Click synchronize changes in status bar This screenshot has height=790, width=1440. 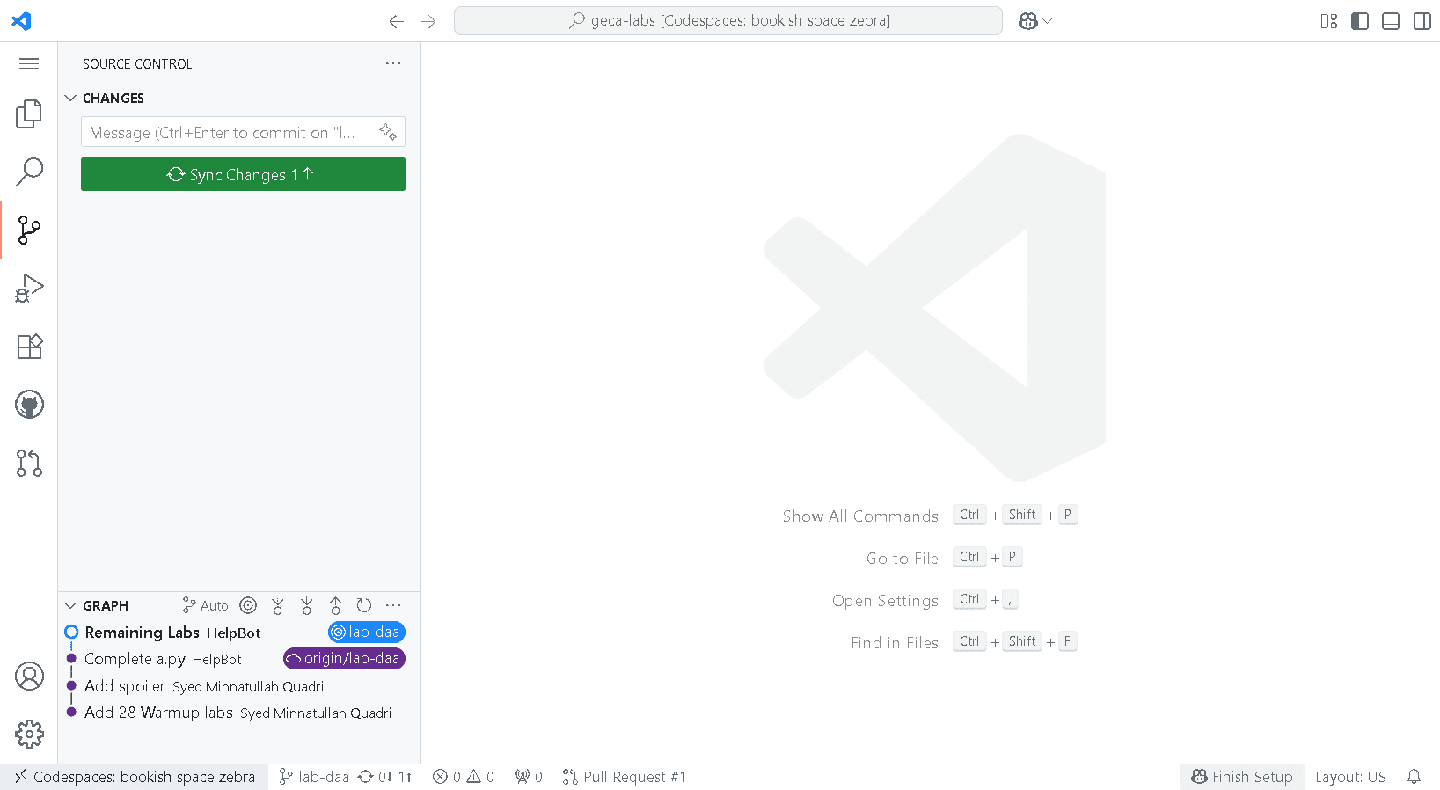[x=384, y=777]
